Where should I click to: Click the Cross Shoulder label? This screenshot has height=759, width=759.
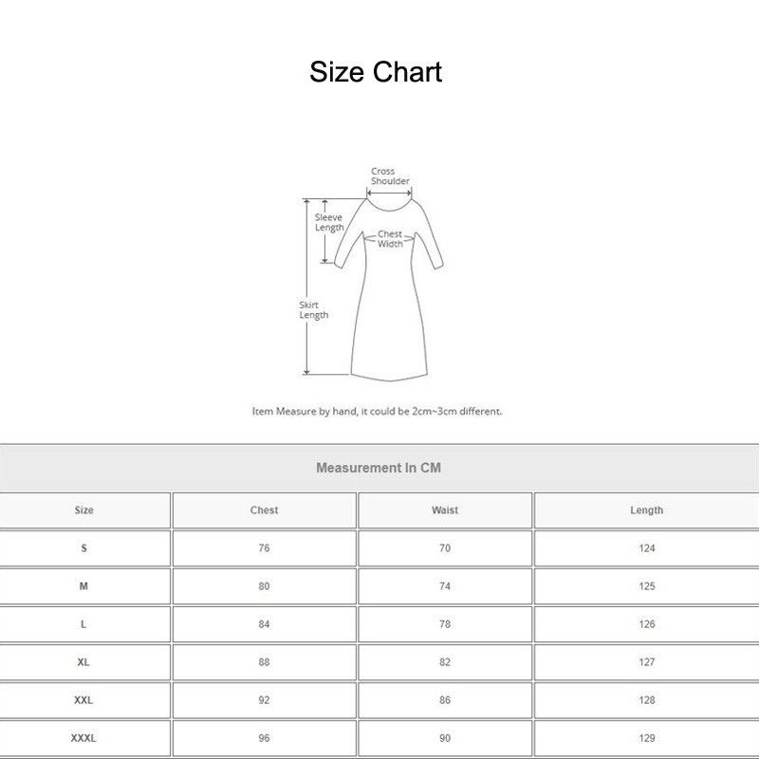click(x=384, y=176)
